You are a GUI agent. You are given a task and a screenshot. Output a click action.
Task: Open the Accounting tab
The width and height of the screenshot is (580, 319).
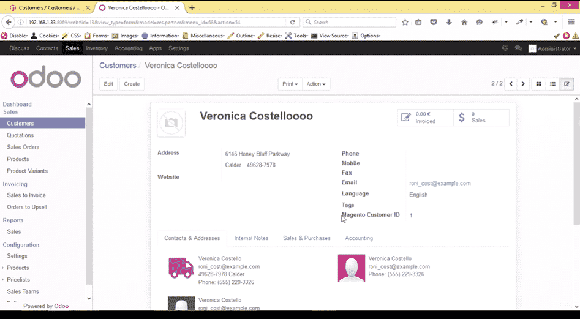coord(358,238)
